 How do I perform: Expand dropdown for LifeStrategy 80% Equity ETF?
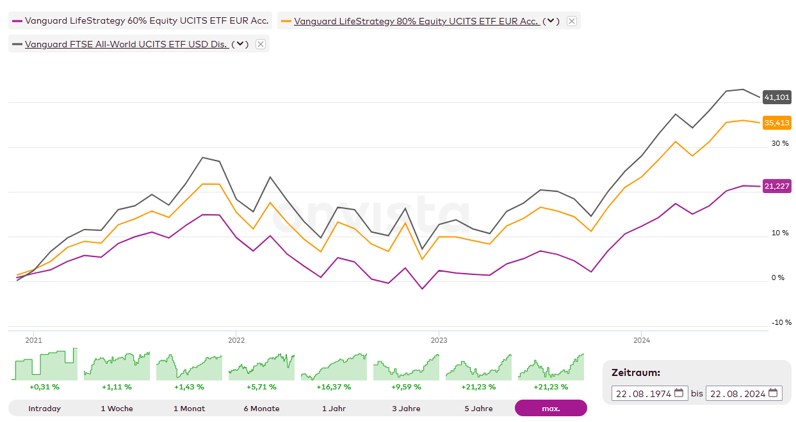(x=551, y=21)
